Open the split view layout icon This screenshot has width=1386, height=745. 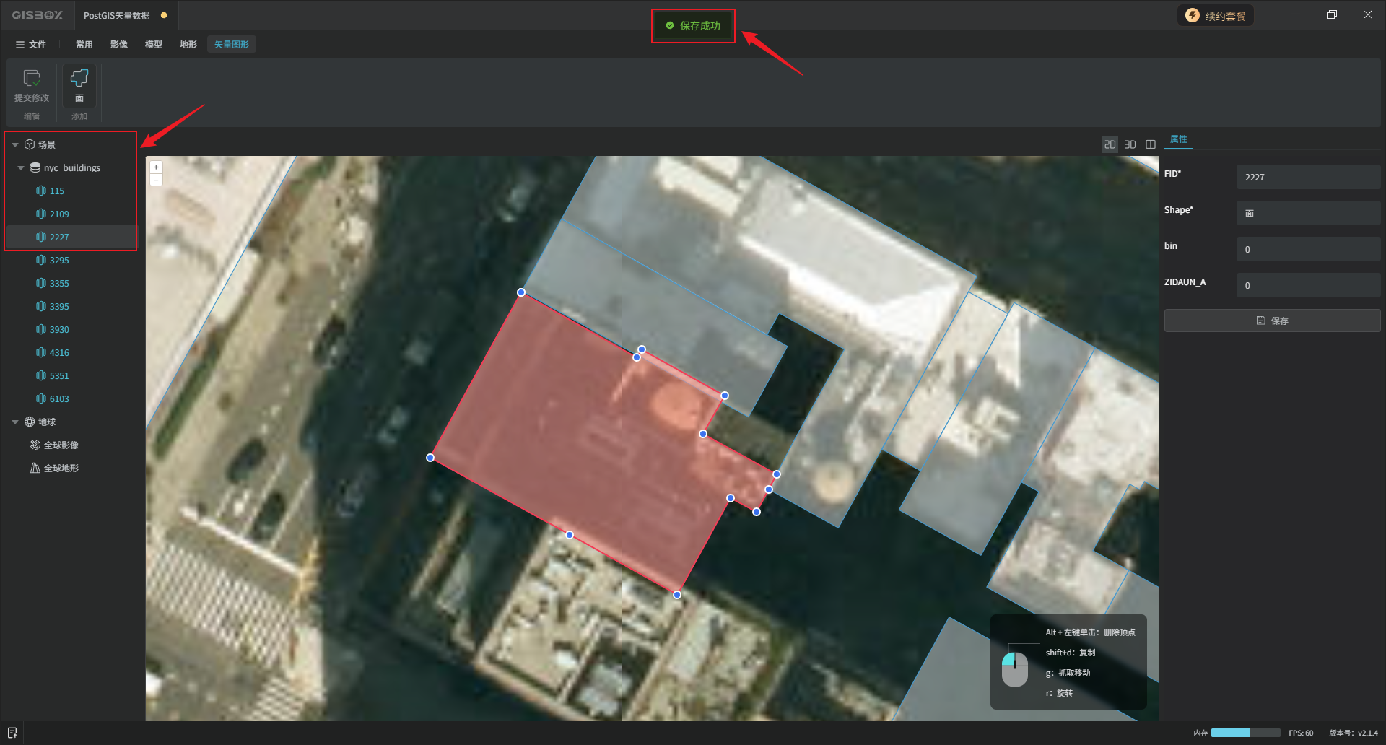tap(1151, 144)
